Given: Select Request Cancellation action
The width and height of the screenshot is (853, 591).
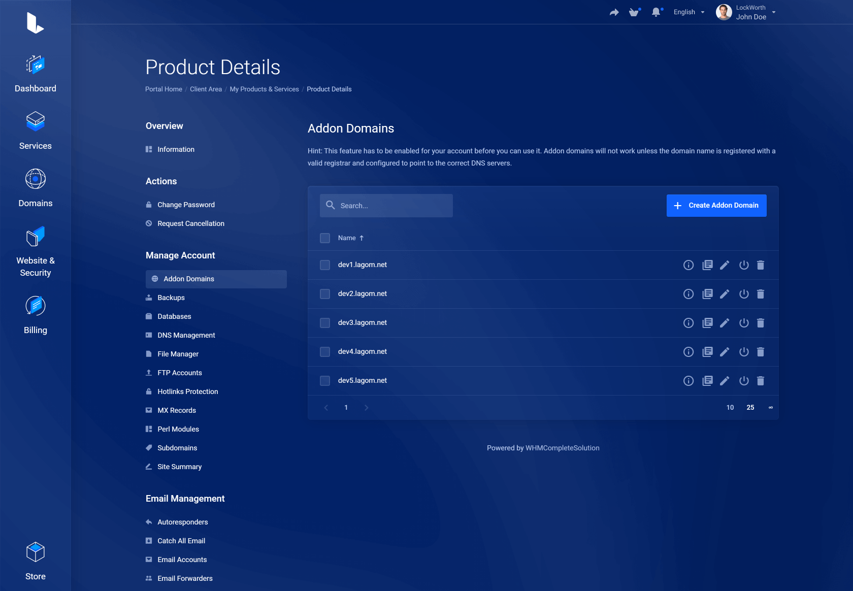Looking at the screenshot, I should [x=191, y=223].
